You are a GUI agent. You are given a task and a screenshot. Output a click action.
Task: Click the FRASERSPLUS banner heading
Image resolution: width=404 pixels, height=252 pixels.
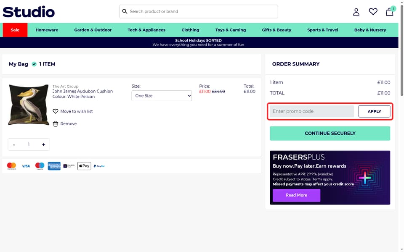(299, 157)
